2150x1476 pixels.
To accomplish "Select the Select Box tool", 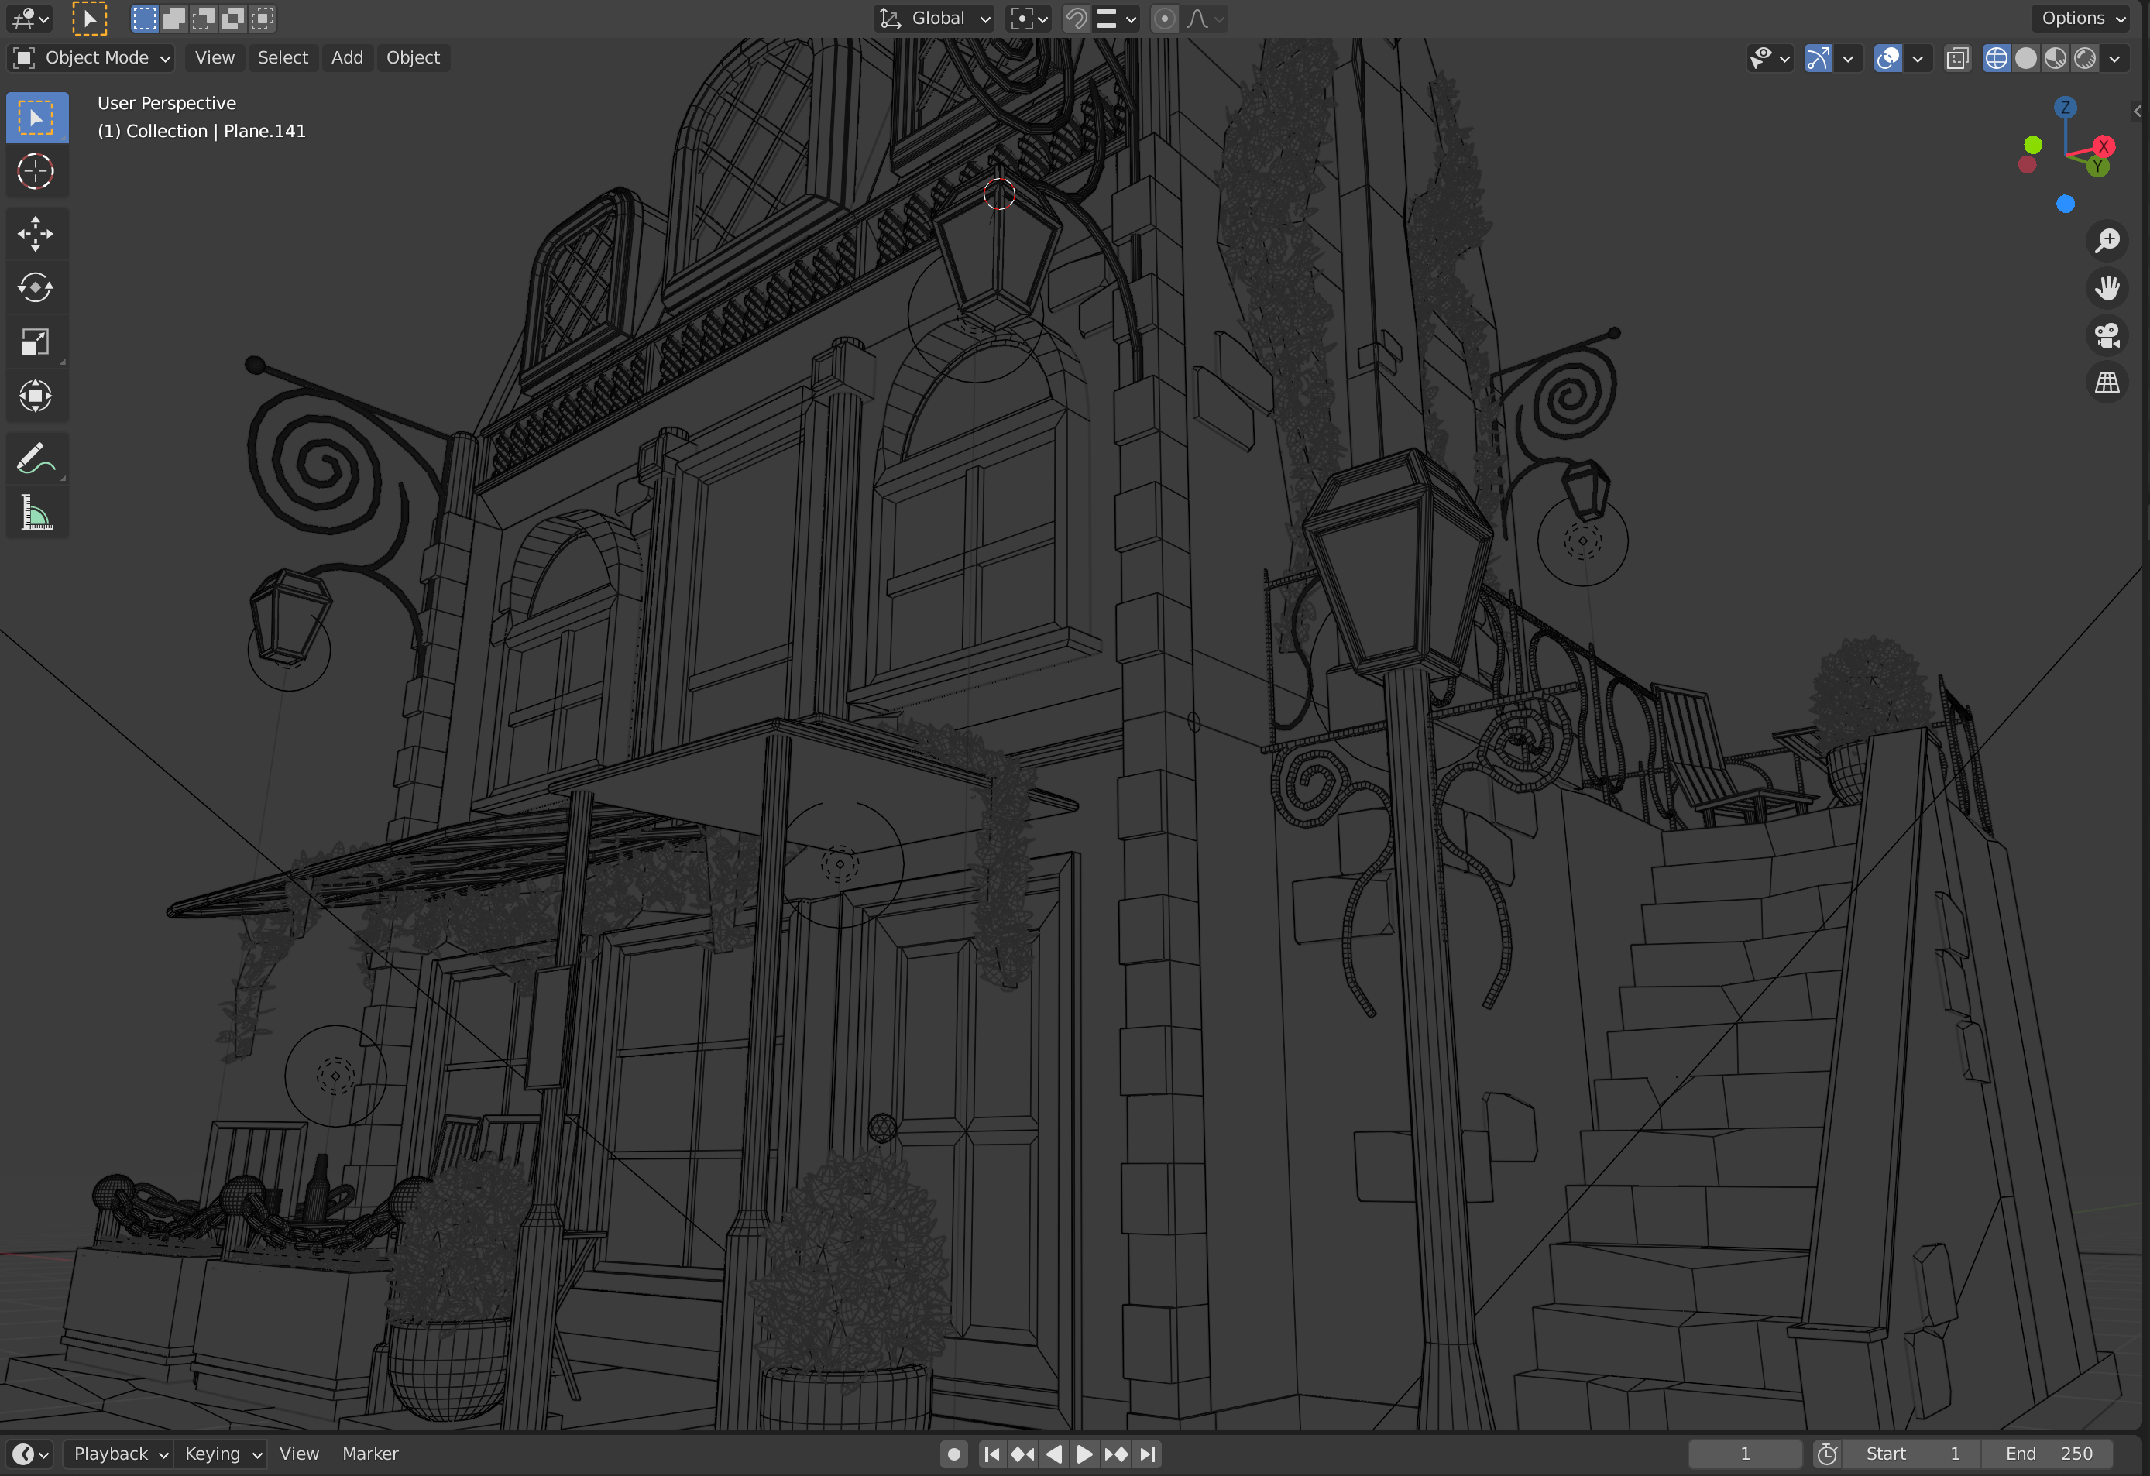I will tap(37, 118).
